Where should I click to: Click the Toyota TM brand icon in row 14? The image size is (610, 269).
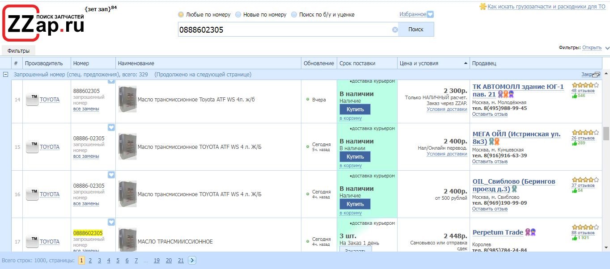pyautogui.click(x=32, y=100)
